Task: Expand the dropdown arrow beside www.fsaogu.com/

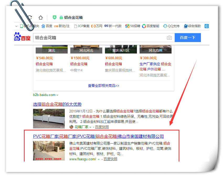Action: [99, 159]
